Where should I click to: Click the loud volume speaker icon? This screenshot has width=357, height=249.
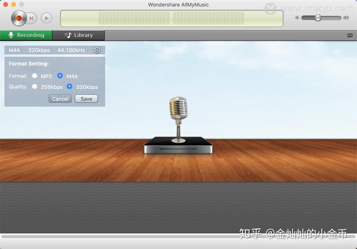pos(346,17)
